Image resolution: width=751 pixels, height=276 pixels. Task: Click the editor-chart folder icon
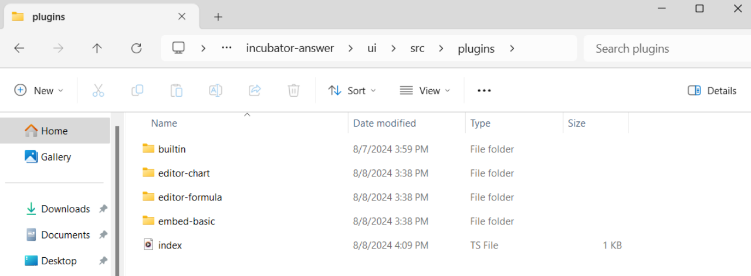[148, 172]
